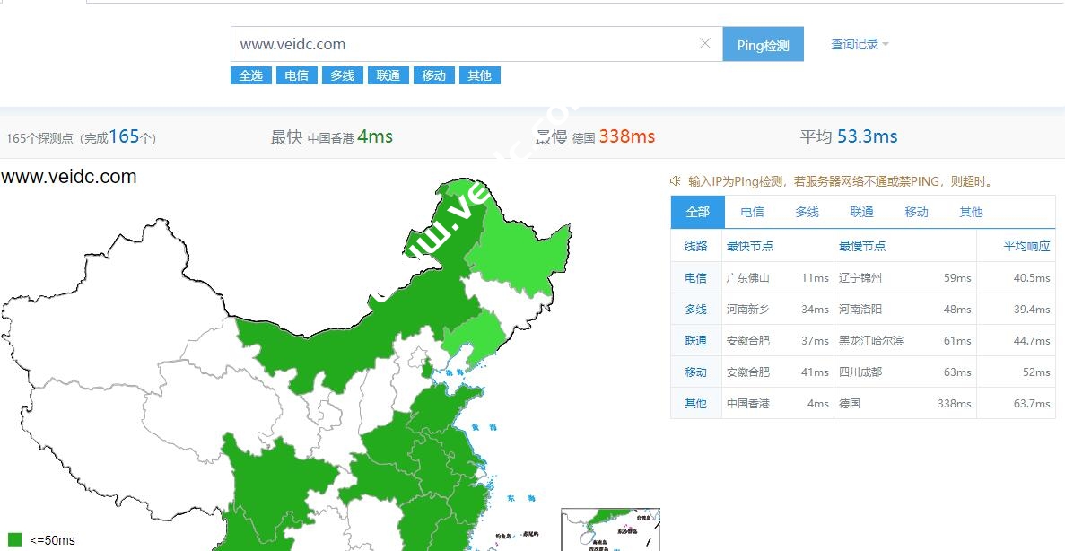Toggle the 电信 filter under the search box
Screen dimensions: 1065x551
(297, 75)
